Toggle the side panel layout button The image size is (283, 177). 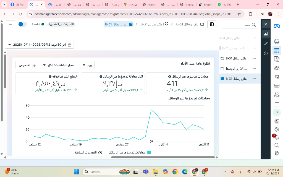[x=212, y=24]
